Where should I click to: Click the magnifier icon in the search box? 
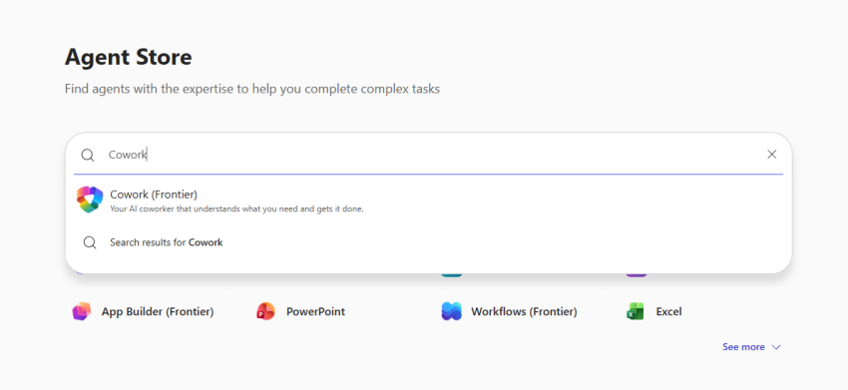tap(88, 156)
